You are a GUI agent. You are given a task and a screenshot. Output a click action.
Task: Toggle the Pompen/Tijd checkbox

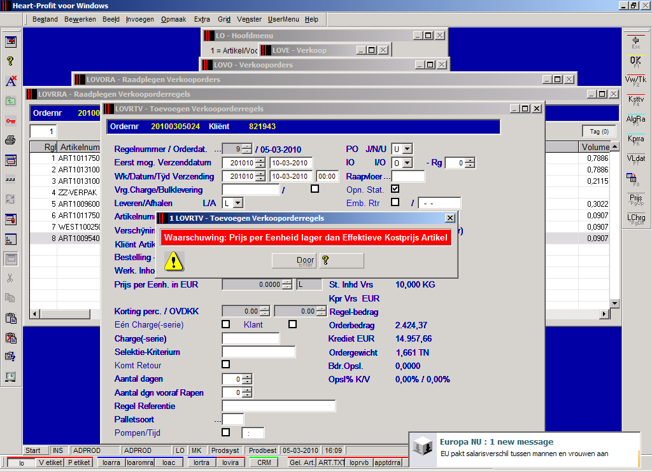coord(226,433)
